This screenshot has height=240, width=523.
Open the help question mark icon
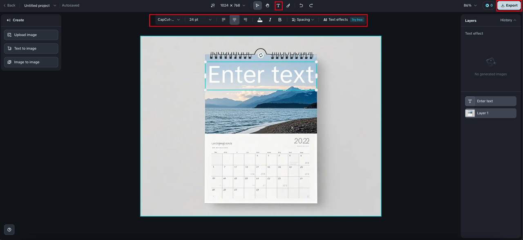pyautogui.click(x=9, y=230)
